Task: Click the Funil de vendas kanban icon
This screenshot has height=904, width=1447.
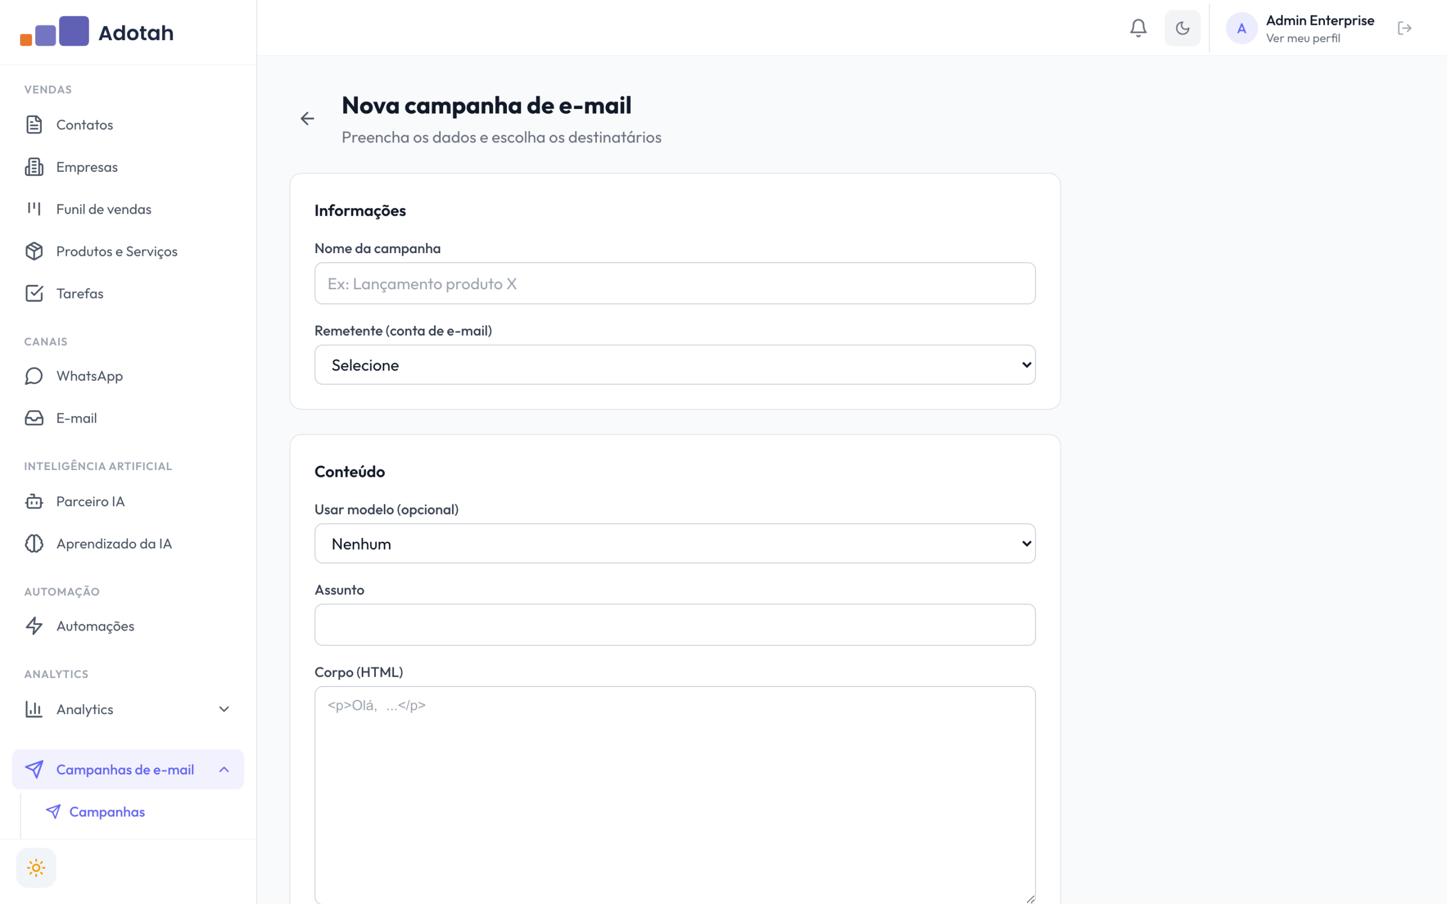Action: point(34,208)
